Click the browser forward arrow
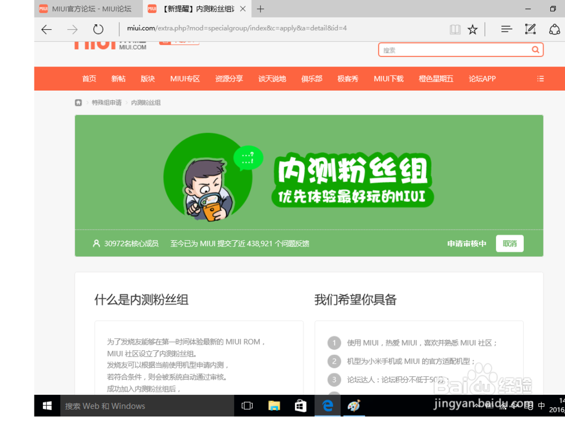565x423 pixels. pyautogui.click(x=72, y=29)
